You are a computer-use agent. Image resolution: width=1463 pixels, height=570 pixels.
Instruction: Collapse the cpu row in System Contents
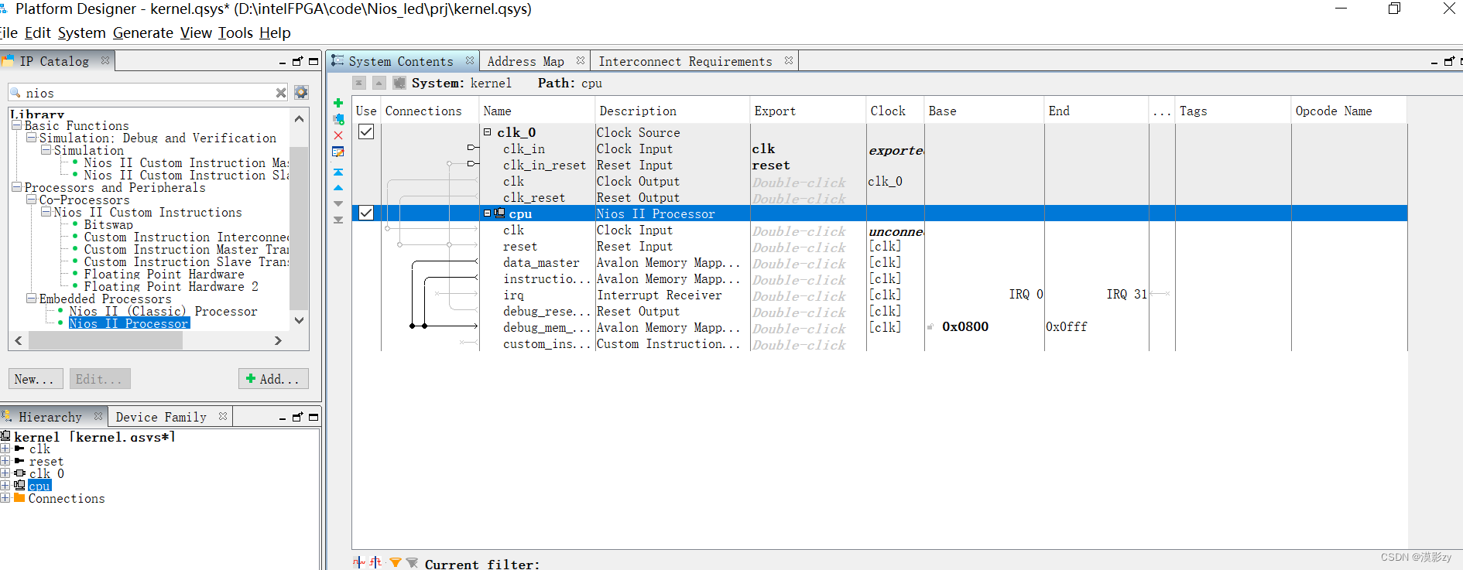pos(488,213)
